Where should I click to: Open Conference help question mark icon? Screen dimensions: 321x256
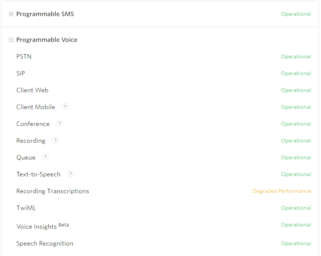59,123
